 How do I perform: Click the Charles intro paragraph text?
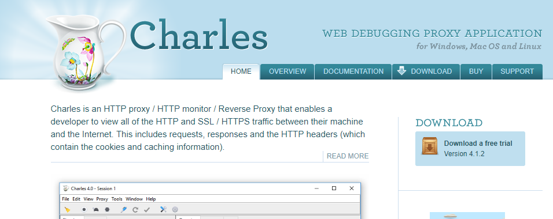coord(208,128)
